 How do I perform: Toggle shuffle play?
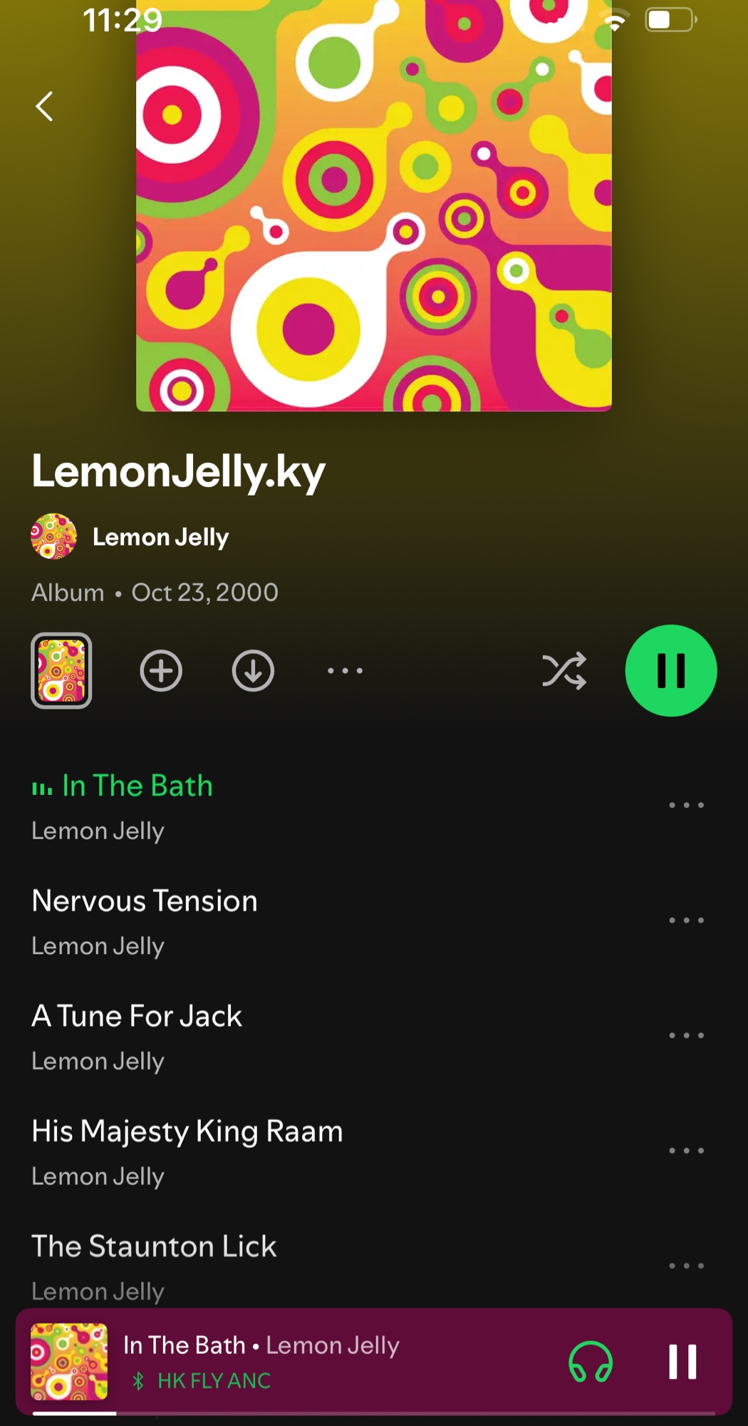tap(564, 671)
